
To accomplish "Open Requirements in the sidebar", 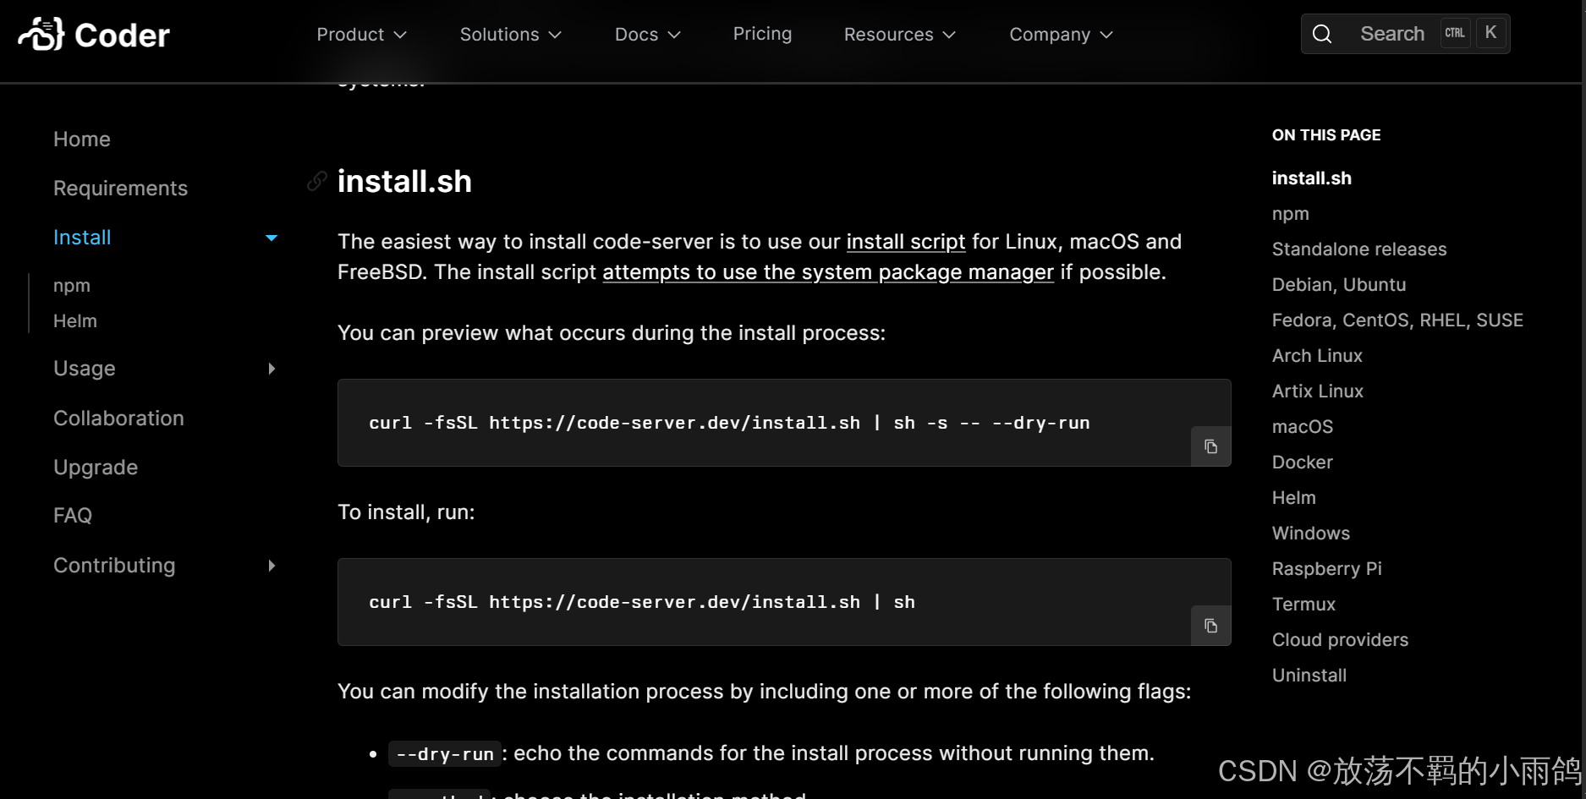I will click(x=120, y=189).
